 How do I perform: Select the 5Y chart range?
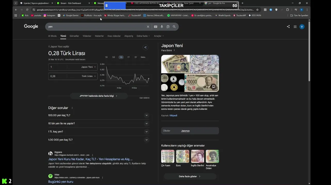(136, 57)
